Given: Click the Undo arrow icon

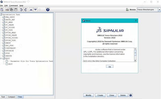Looking at the screenshot, I should point(21,10).
